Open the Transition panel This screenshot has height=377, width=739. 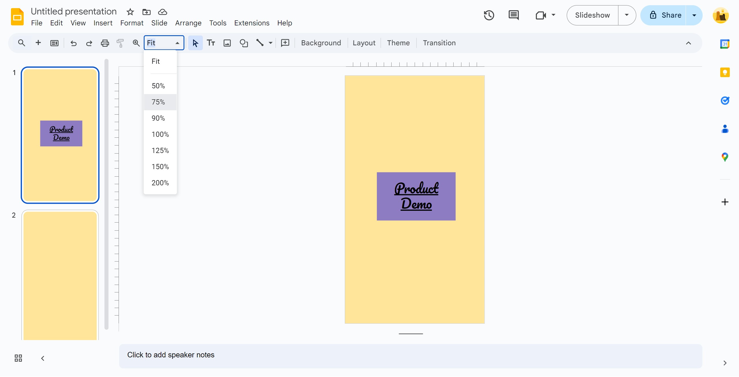439,43
